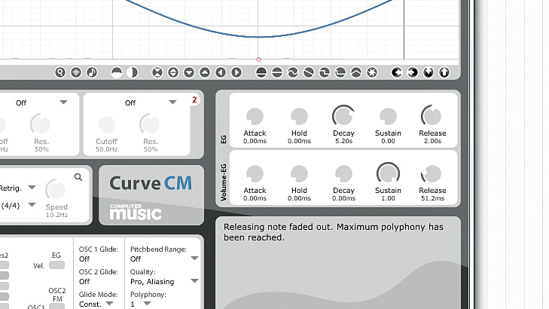Click the LFO Speed knob
This screenshot has height=309, width=549.
(55, 189)
